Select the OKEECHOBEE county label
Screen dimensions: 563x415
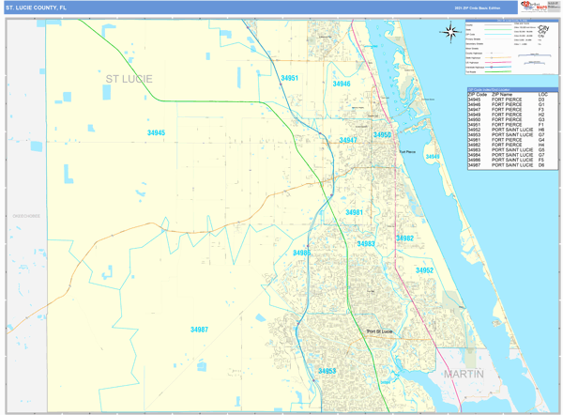tap(25, 216)
